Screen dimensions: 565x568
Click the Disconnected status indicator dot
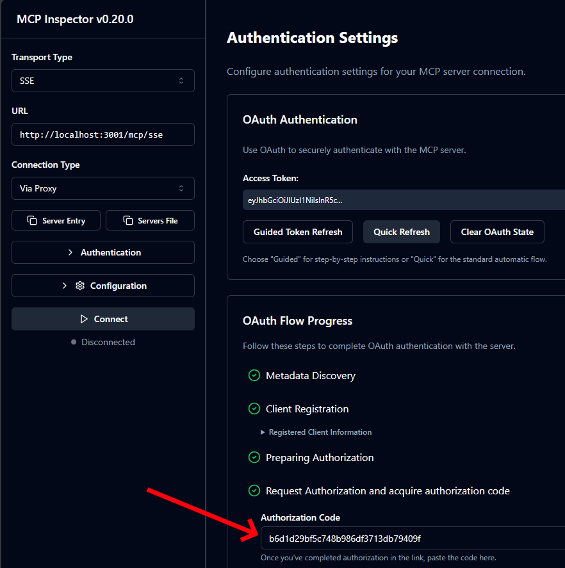point(74,343)
